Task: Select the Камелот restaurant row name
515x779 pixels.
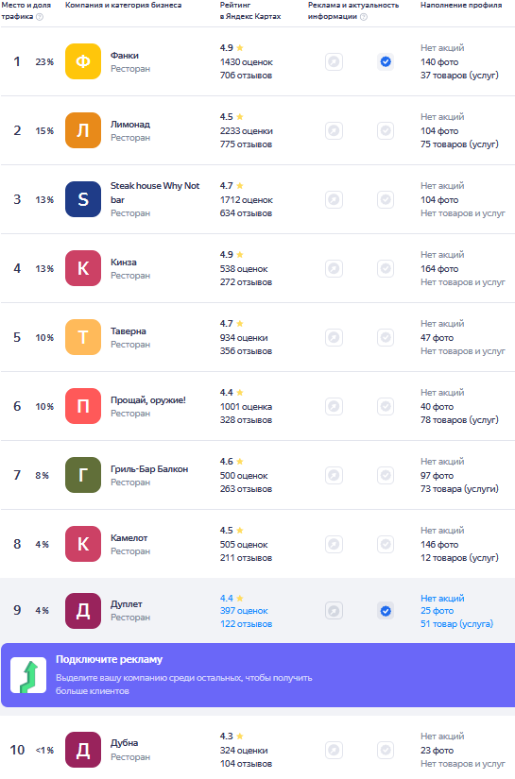Action: pos(129,538)
